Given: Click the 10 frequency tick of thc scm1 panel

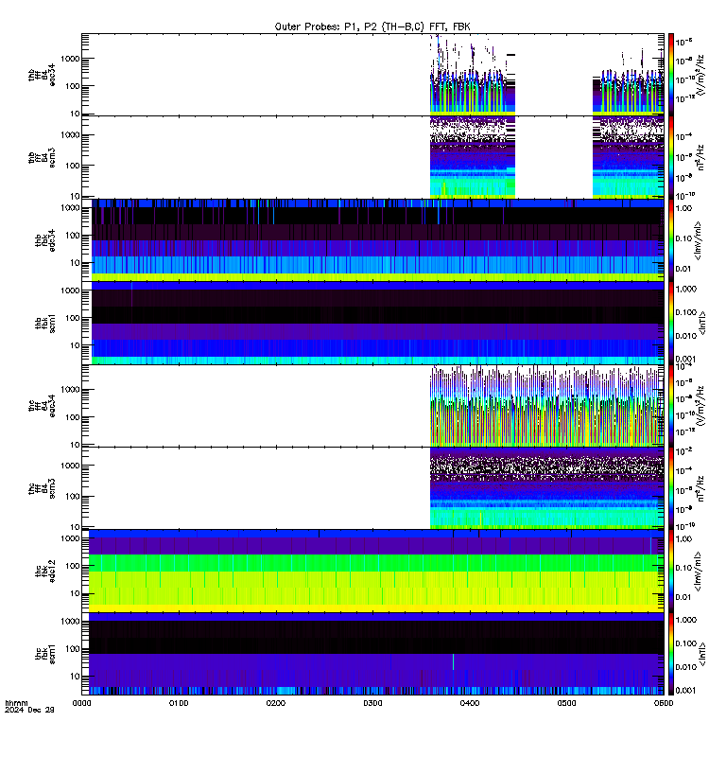Looking at the screenshot, I should [x=75, y=677].
